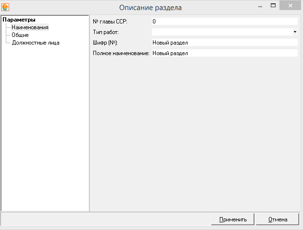Close the Описание раздела dialog

click(290, 6)
